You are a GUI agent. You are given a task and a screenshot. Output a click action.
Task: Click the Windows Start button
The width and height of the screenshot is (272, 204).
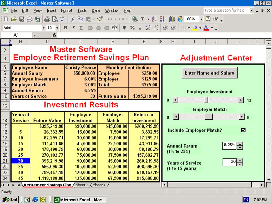click(10, 200)
